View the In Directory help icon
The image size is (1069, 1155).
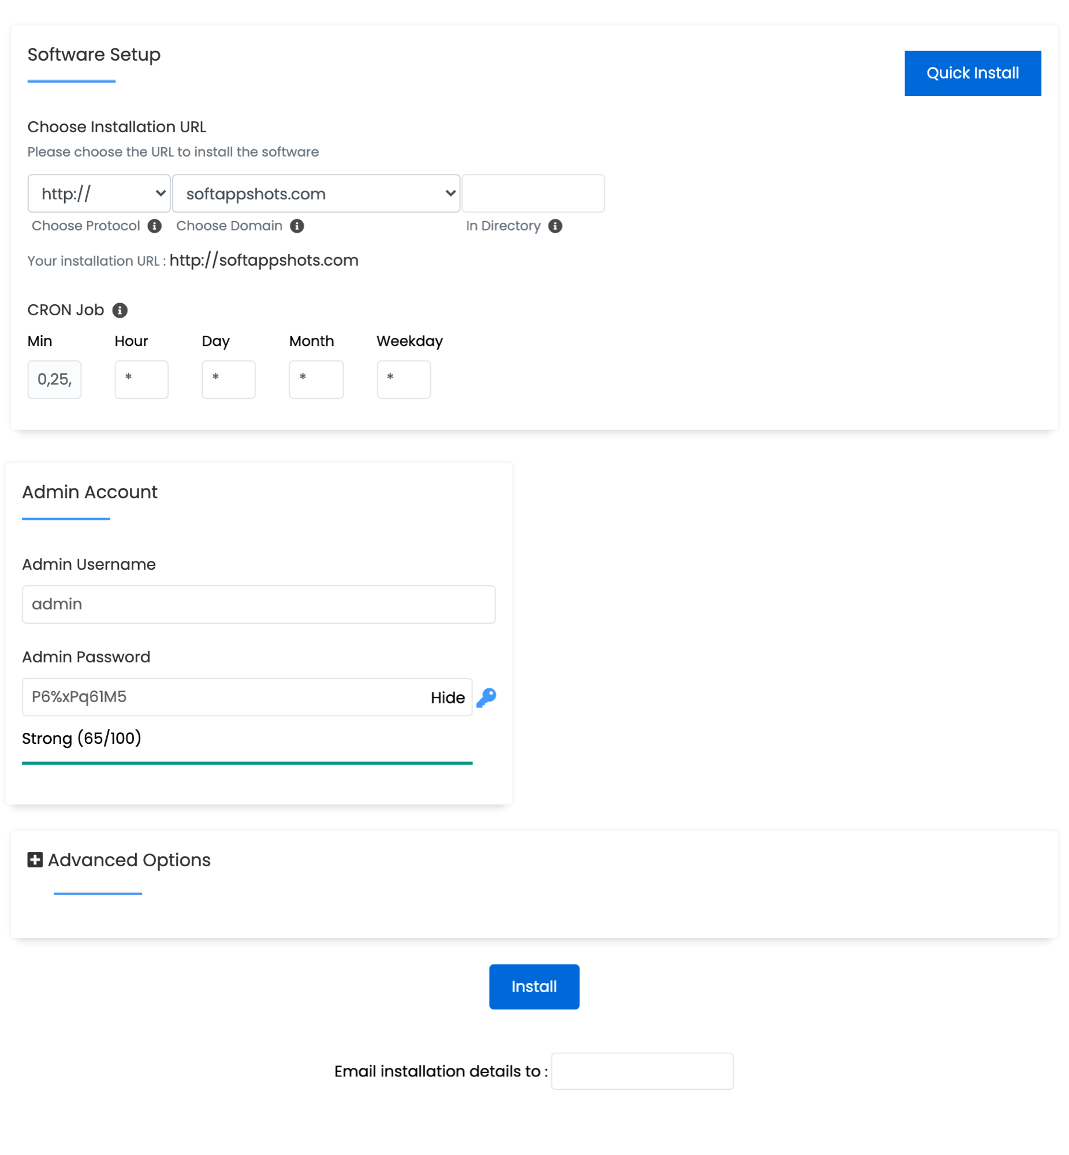tap(556, 226)
